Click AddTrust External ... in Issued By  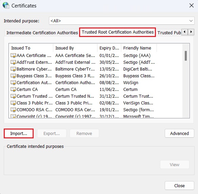coord(75,62)
